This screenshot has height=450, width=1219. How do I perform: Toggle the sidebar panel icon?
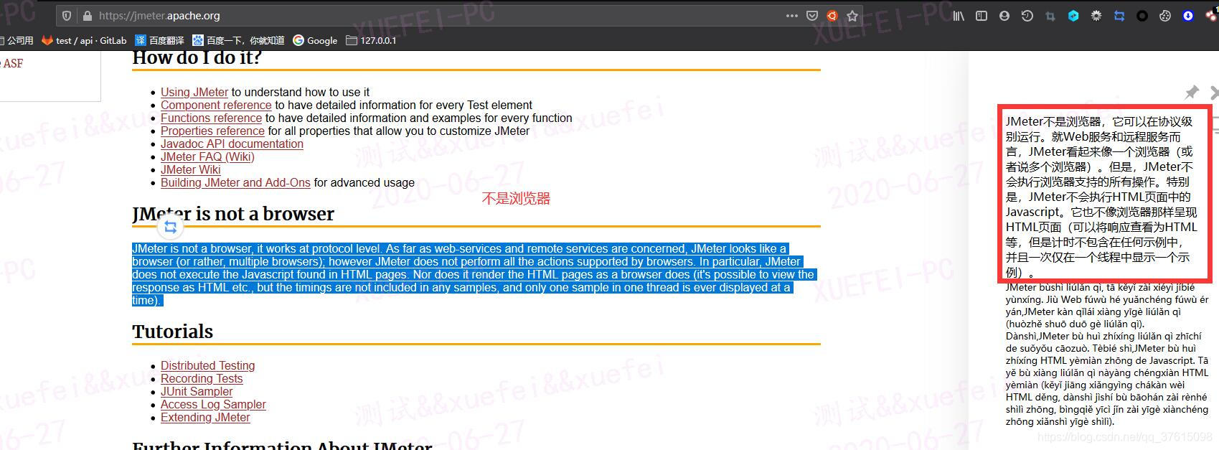982,16
